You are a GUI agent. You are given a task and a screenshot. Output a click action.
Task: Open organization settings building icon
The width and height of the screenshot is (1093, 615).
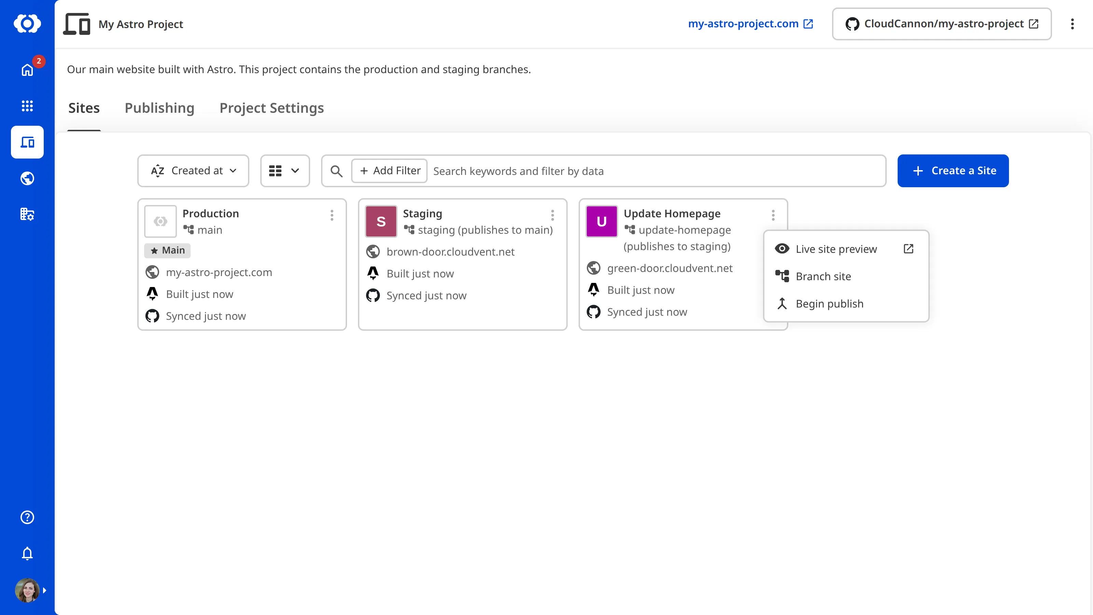(27, 214)
